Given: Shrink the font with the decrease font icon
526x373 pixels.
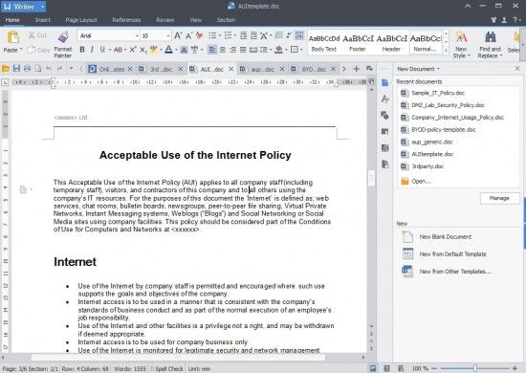Looking at the screenshot, I should click(x=188, y=35).
